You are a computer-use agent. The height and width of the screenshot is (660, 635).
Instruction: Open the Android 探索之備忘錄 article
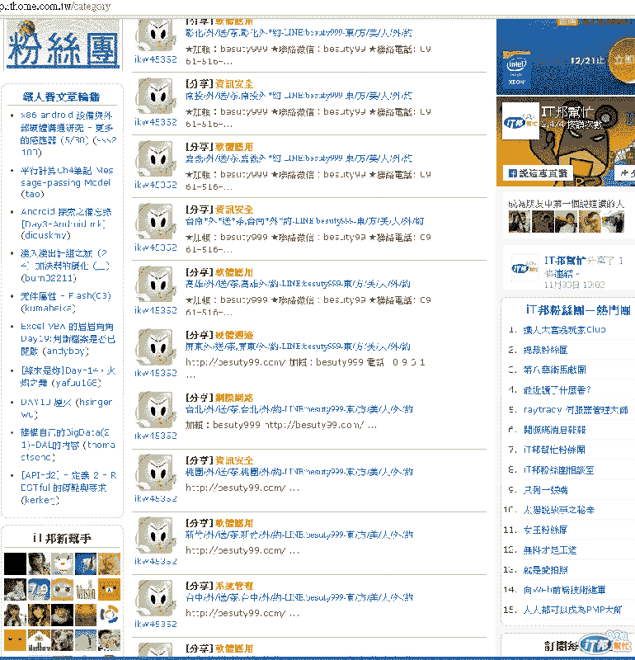coord(66,224)
